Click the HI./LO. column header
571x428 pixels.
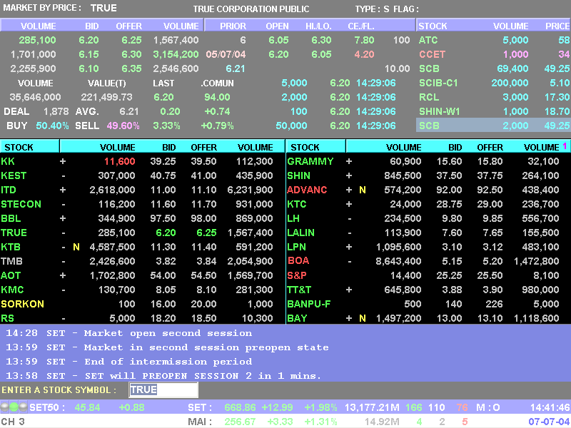pos(318,26)
